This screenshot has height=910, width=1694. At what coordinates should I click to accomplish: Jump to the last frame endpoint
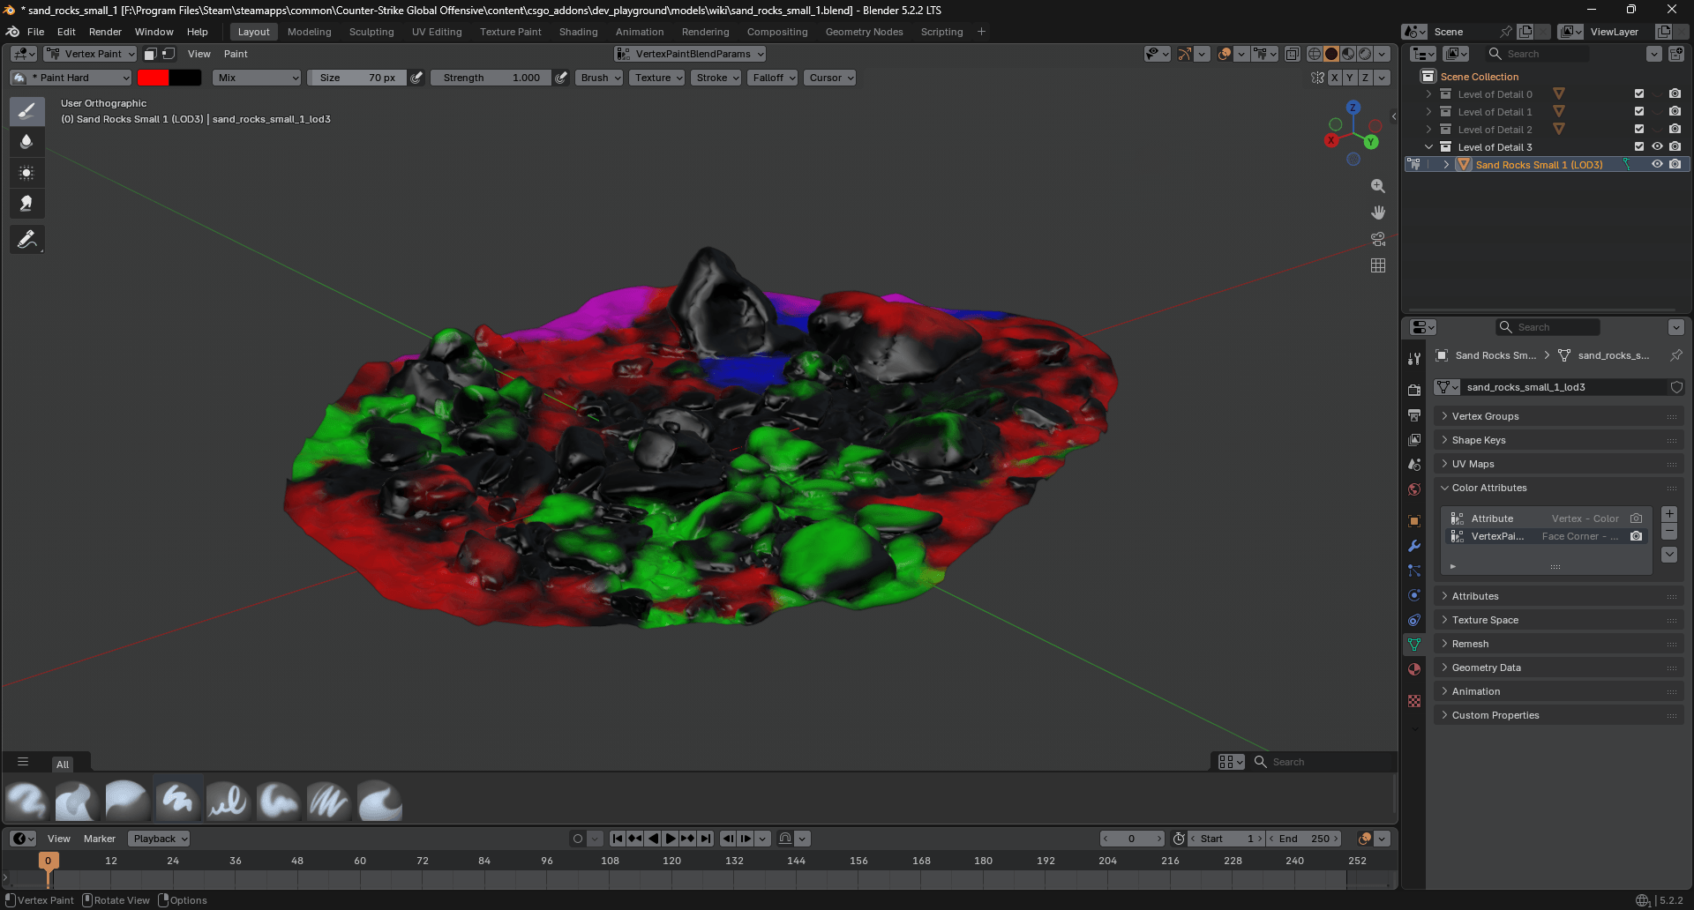(x=705, y=839)
